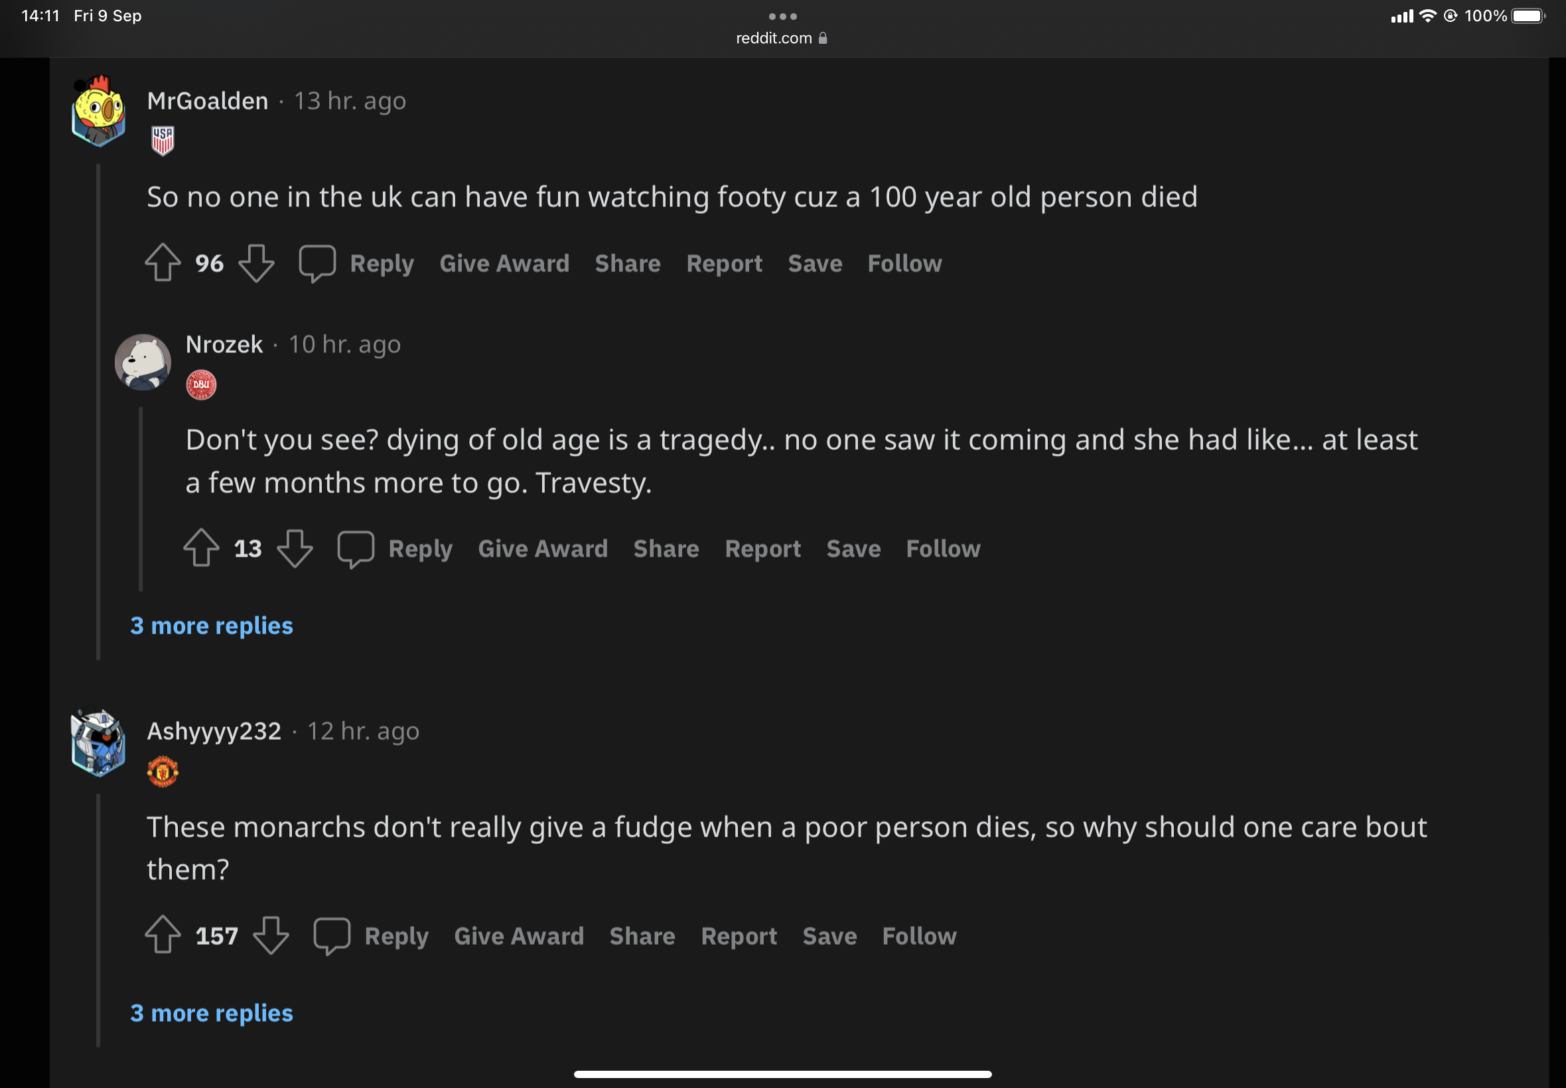Downvote Ashyyyy232's comment
Viewport: 1566px width, 1088px height.
click(x=271, y=935)
